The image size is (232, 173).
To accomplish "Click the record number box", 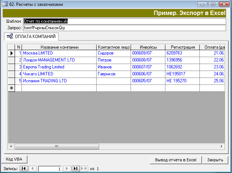I will click(x=50, y=169).
